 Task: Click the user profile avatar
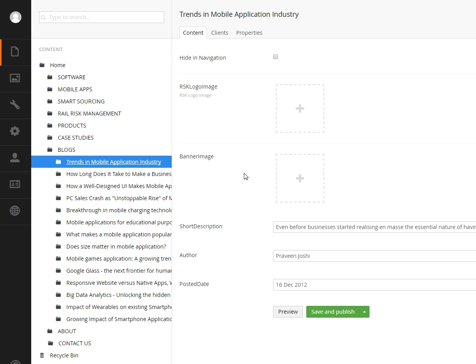click(16, 17)
